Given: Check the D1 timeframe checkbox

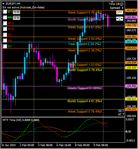Looking at the screenshot, I should click(5, 46).
